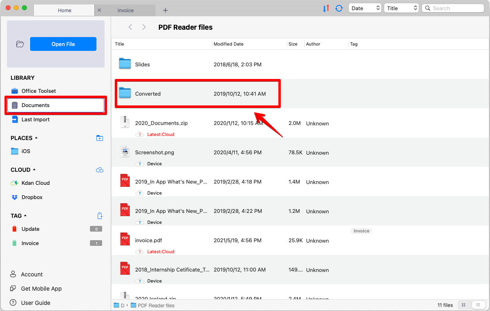Switch to grid view
Viewport: 490px width, 311px height.
pos(464,305)
